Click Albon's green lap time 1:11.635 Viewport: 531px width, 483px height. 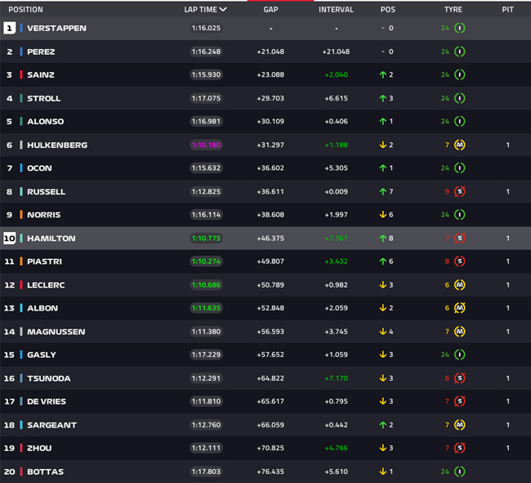pyautogui.click(x=206, y=308)
